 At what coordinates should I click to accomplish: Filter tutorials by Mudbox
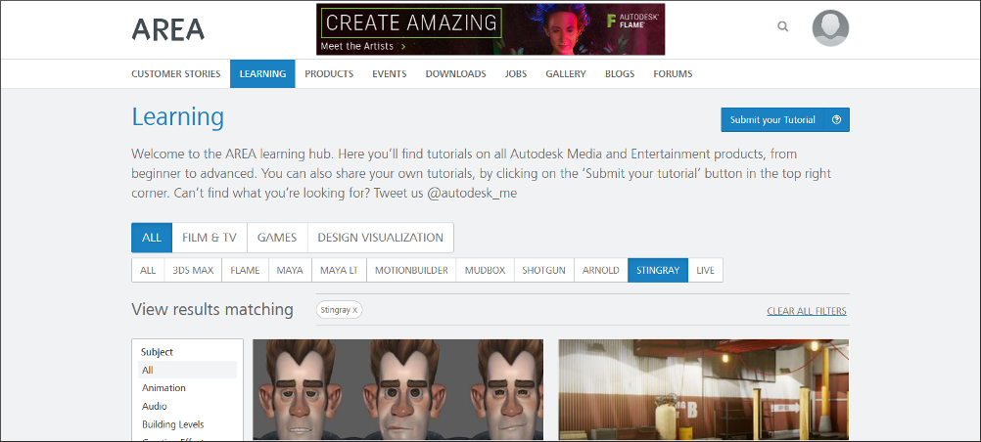tap(485, 270)
